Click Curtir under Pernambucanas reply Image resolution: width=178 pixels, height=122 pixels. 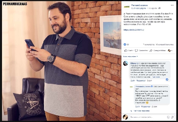(137, 107)
